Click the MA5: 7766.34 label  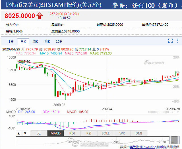26,53
